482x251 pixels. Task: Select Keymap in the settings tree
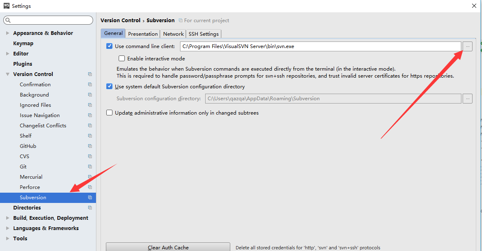click(23, 44)
